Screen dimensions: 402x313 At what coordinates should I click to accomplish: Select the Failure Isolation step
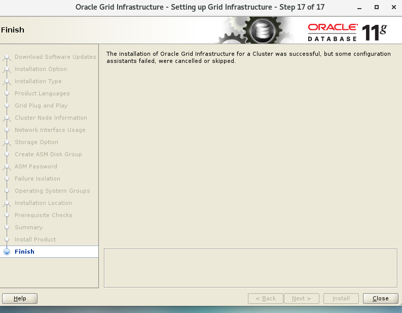[38, 179]
